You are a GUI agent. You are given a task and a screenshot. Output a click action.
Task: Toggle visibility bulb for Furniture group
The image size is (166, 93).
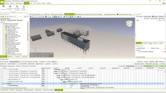click(5, 47)
